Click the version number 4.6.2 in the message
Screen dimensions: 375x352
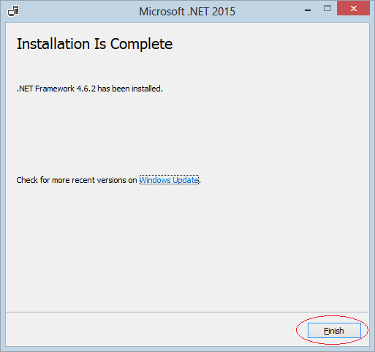pos(86,89)
